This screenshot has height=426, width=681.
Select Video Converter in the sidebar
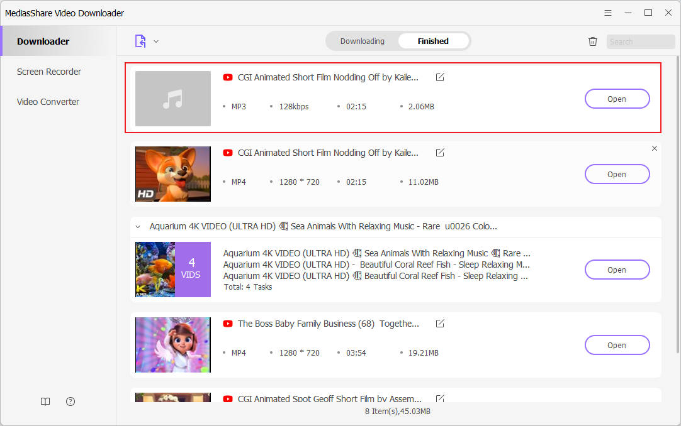click(x=47, y=101)
